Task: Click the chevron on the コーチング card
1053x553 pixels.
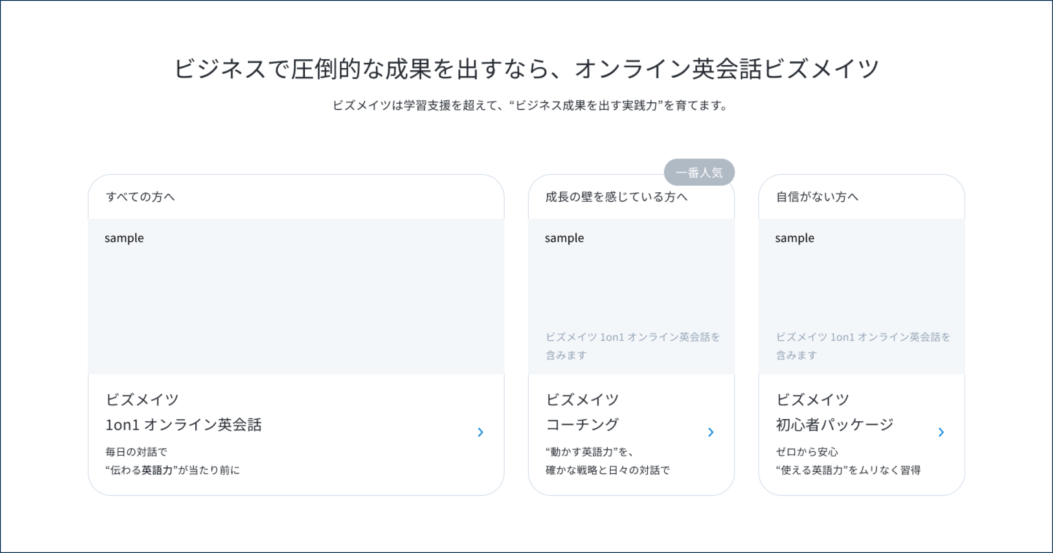Action: [x=711, y=432]
